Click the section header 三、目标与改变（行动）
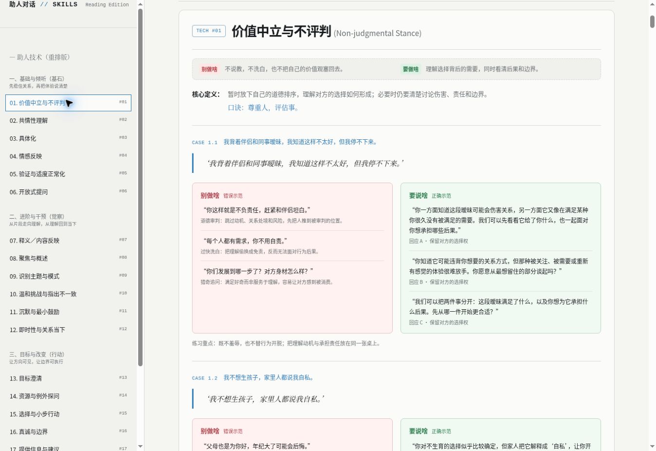This screenshot has height=451, width=656. tap(36, 355)
